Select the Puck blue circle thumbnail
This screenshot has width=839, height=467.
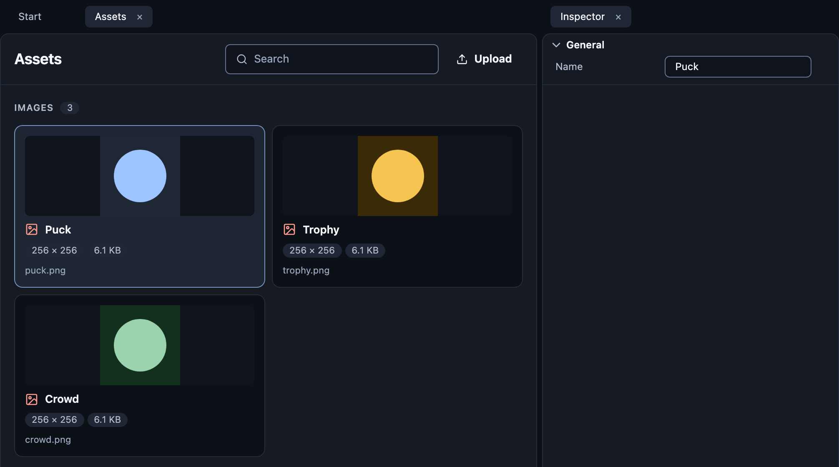[x=140, y=176]
